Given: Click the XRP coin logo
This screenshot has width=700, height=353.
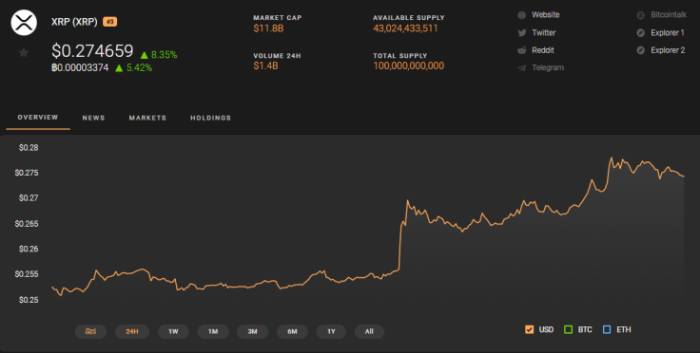Looking at the screenshot, I should 24,22.
